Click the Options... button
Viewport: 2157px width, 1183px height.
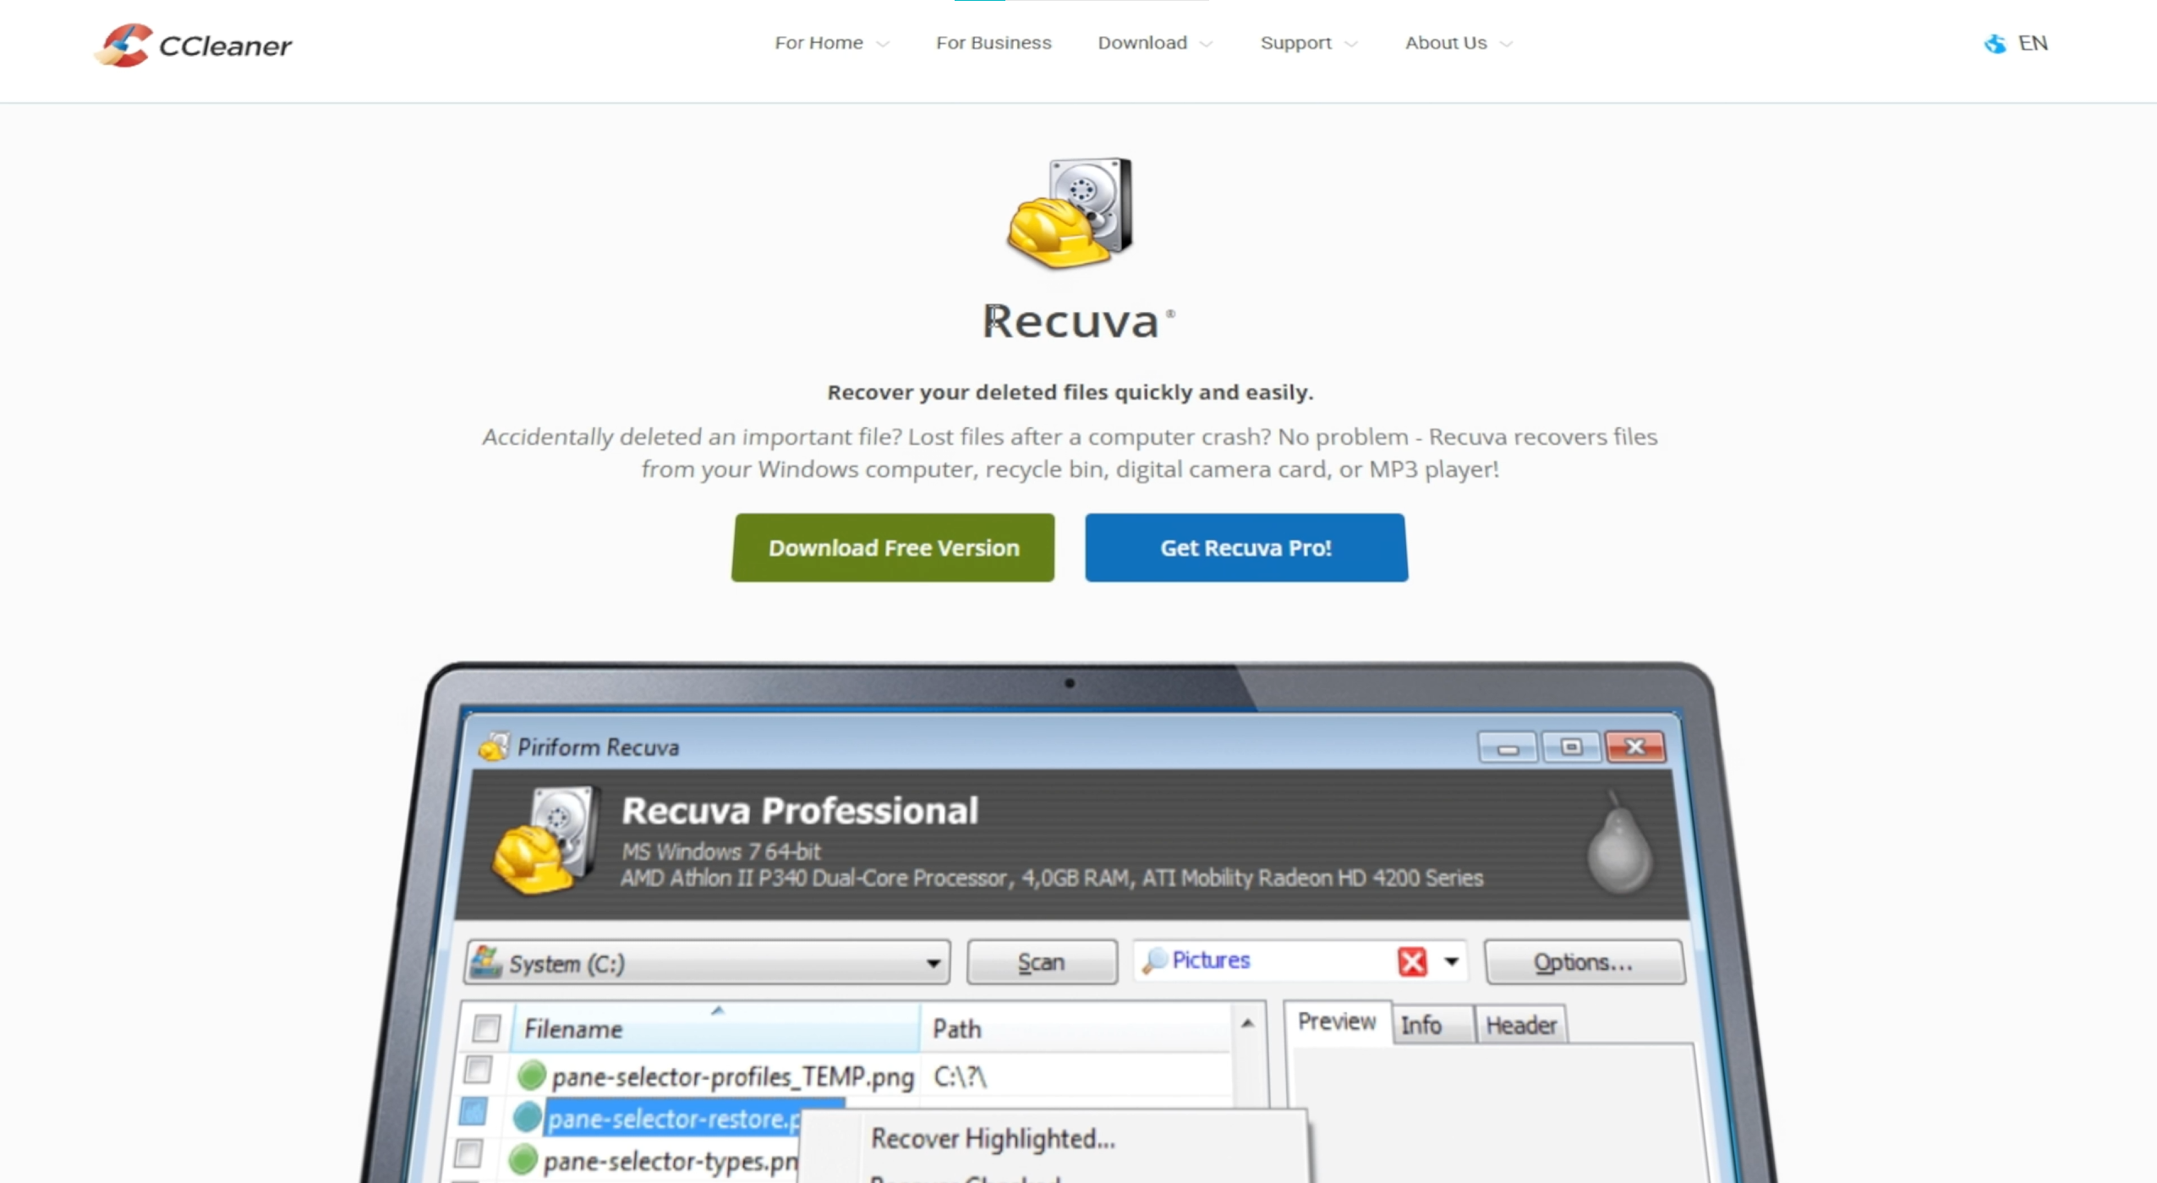1584,962
